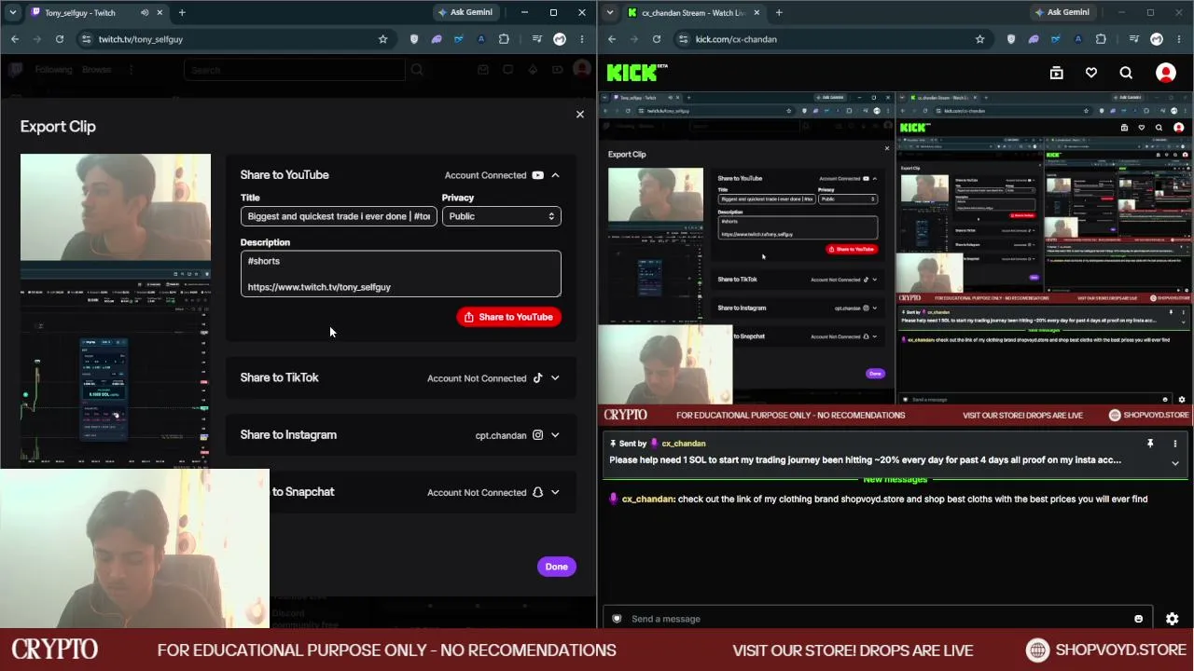1194x671 pixels.
Task: Jump to New messages in Kick chat
Action: click(895, 479)
